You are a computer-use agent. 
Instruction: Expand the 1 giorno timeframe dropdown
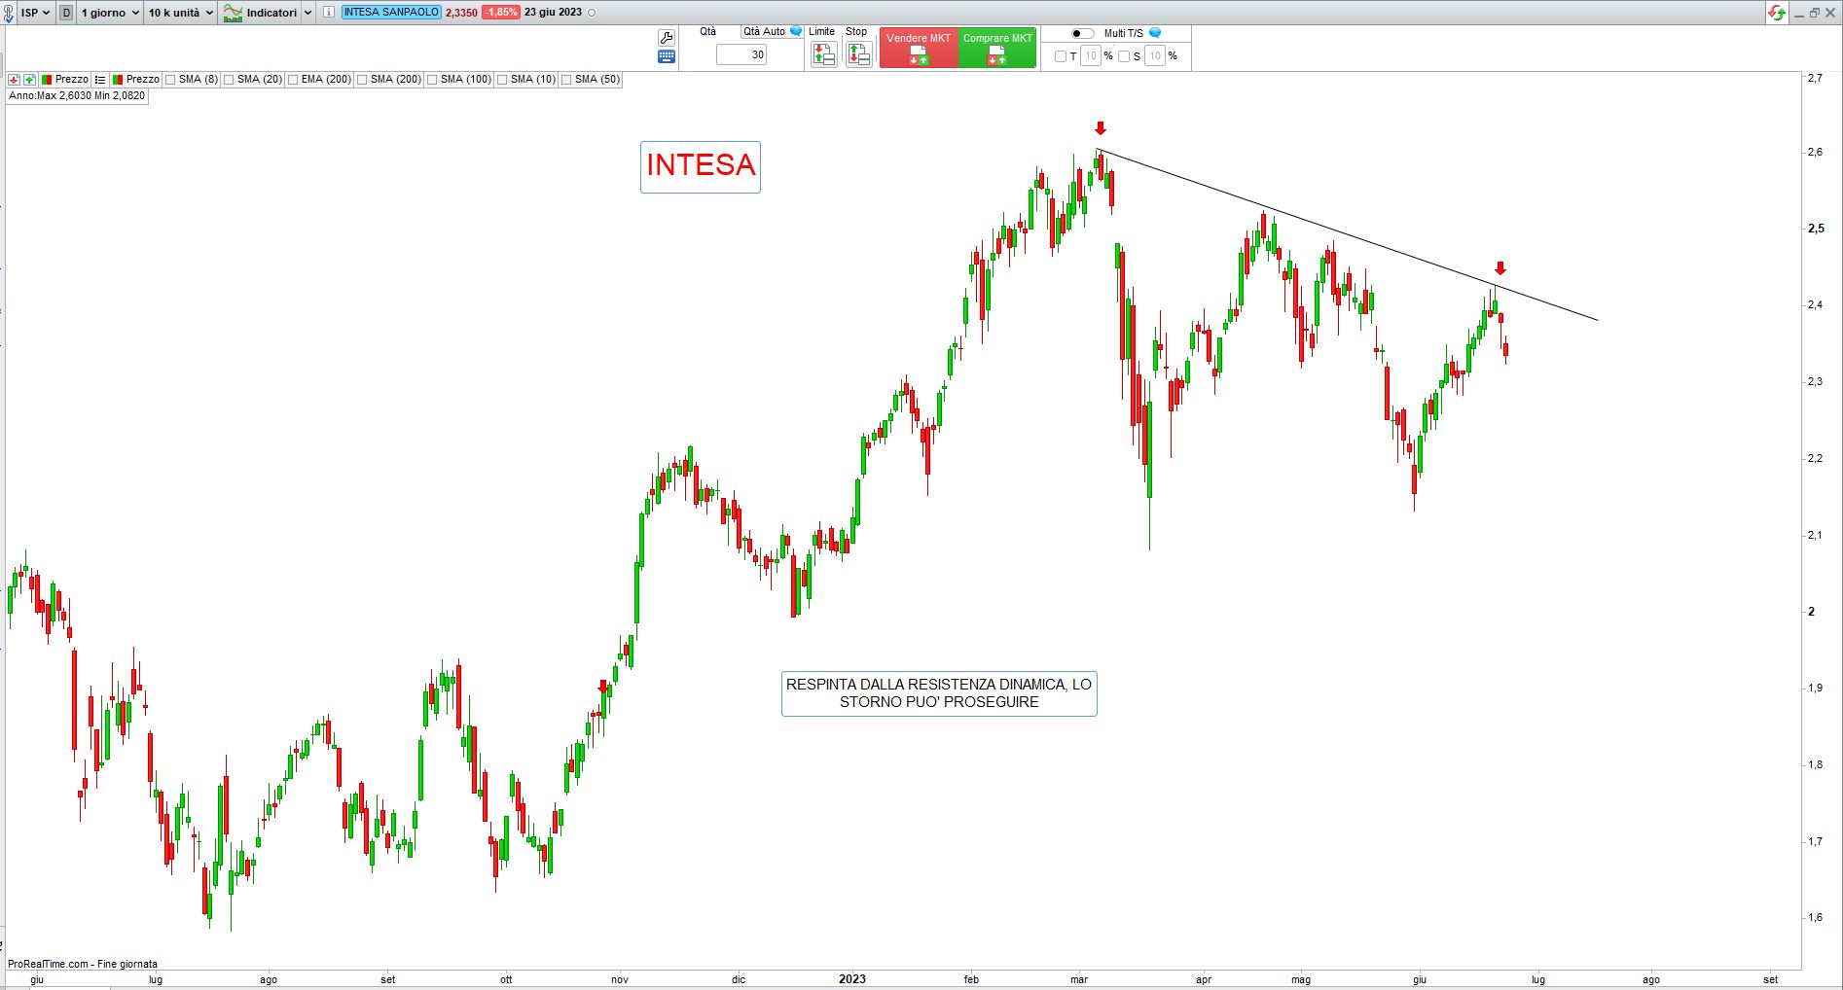point(109,13)
